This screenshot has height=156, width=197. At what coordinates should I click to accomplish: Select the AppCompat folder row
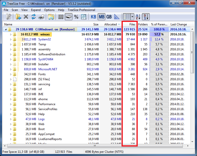tap(96, 134)
